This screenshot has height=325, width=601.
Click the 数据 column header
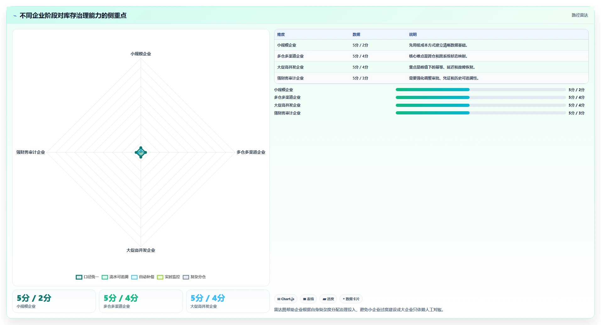(356, 35)
